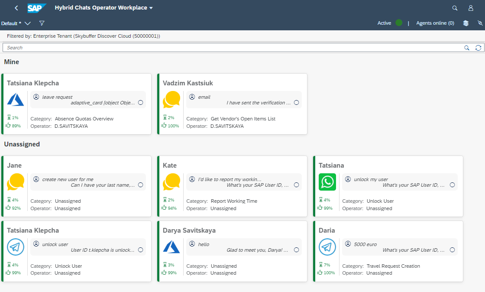The width and height of the screenshot is (485, 292).
Task: Click the SAP logo
Action: coord(36,8)
